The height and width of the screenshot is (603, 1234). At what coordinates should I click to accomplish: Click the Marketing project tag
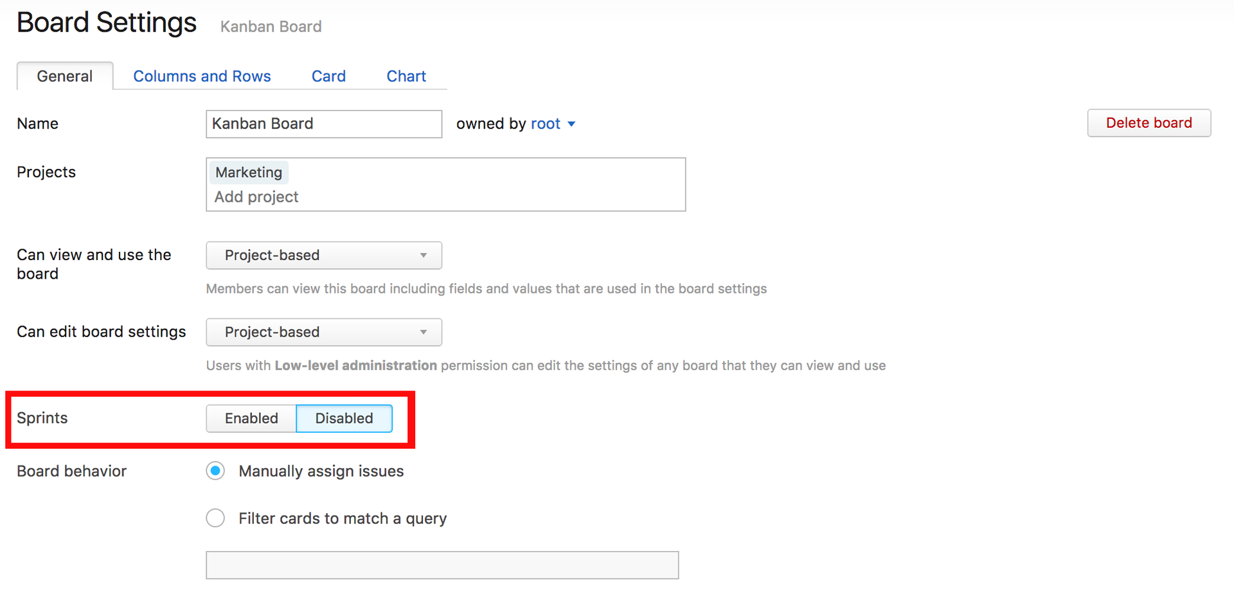tap(249, 173)
